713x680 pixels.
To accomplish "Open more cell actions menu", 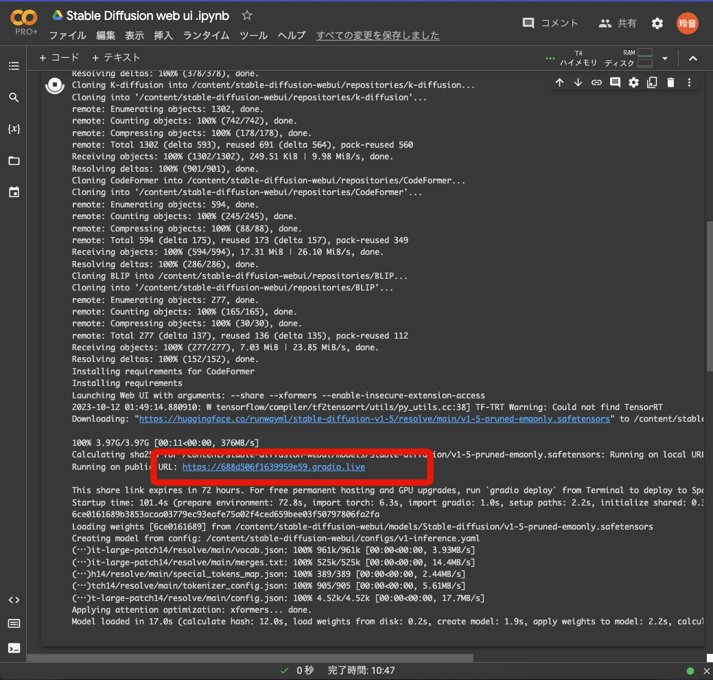I will [x=690, y=82].
